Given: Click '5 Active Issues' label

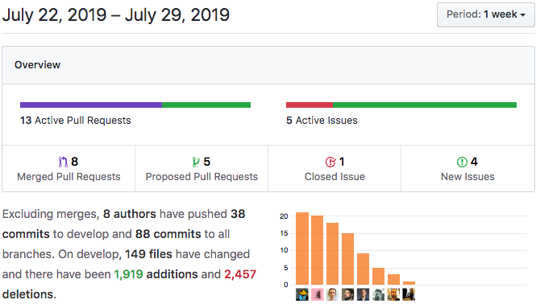Looking at the screenshot, I should coord(322,121).
